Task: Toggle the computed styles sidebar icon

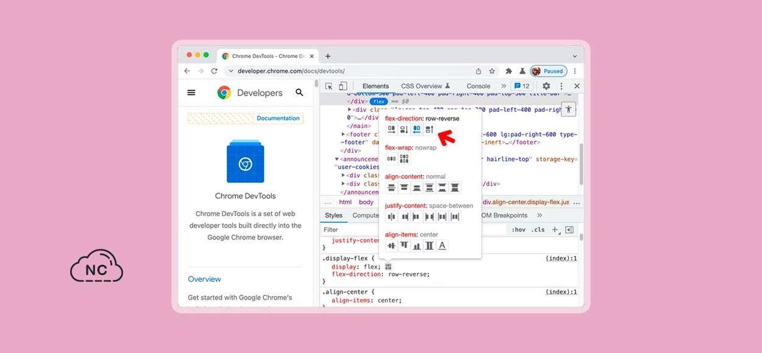Action: pyautogui.click(x=569, y=230)
